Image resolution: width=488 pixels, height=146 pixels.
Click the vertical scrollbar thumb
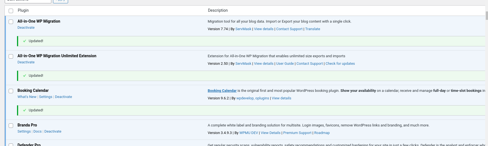(487, 15)
